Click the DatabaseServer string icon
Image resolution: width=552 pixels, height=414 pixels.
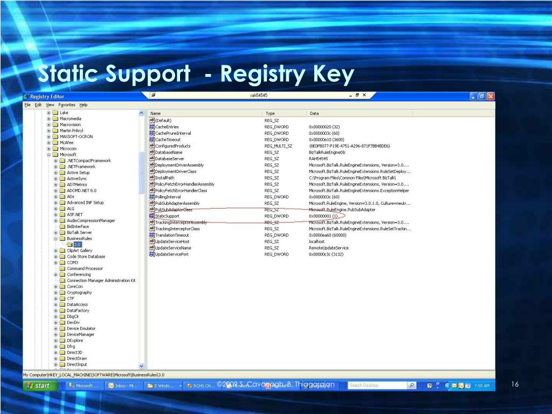151,158
